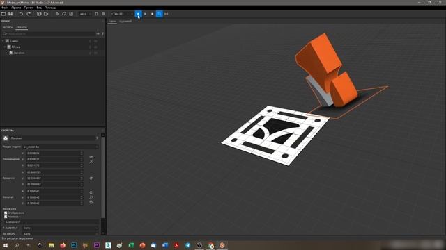Select the second viewport tab
The image size is (446, 250).
coord(125,22)
